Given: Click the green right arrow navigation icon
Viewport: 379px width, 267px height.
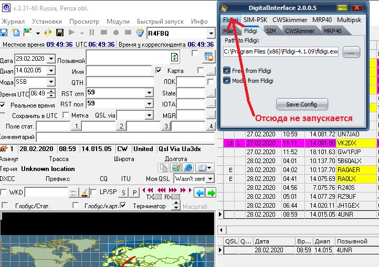Looking at the screenshot, I should click(210, 193).
